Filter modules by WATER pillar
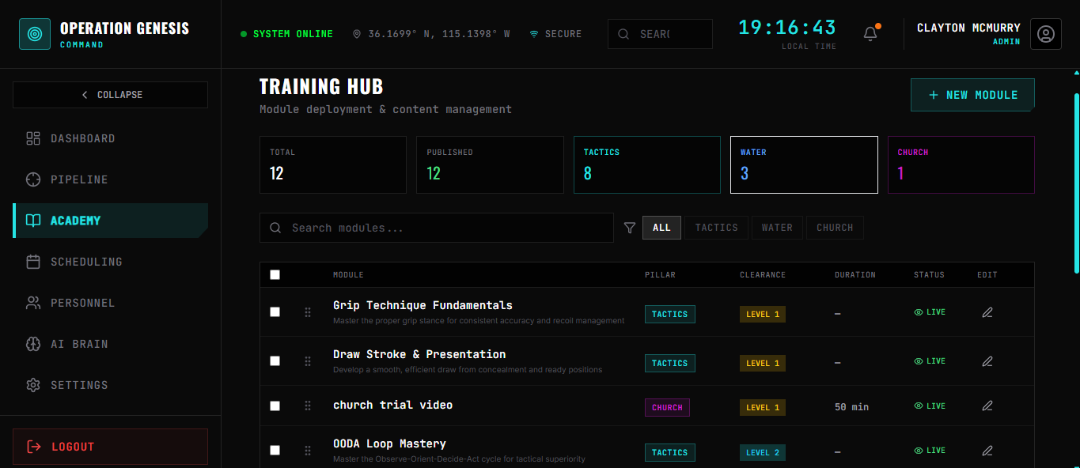The height and width of the screenshot is (468, 1080). pos(777,228)
